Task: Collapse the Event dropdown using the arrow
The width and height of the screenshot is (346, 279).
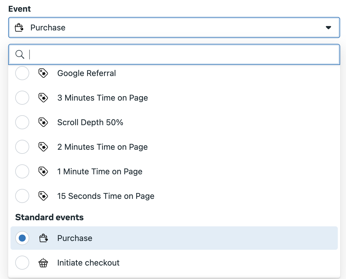Action: tap(328, 27)
